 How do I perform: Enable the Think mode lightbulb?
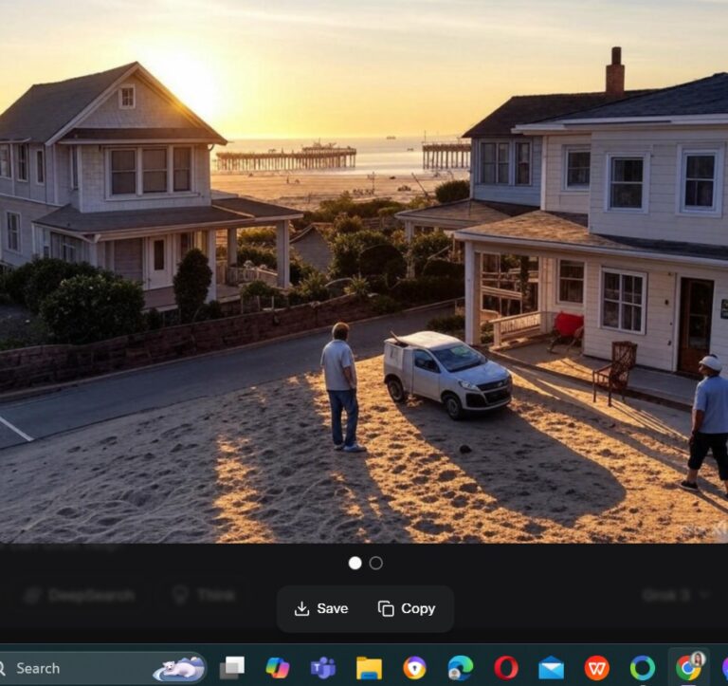[x=203, y=595]
